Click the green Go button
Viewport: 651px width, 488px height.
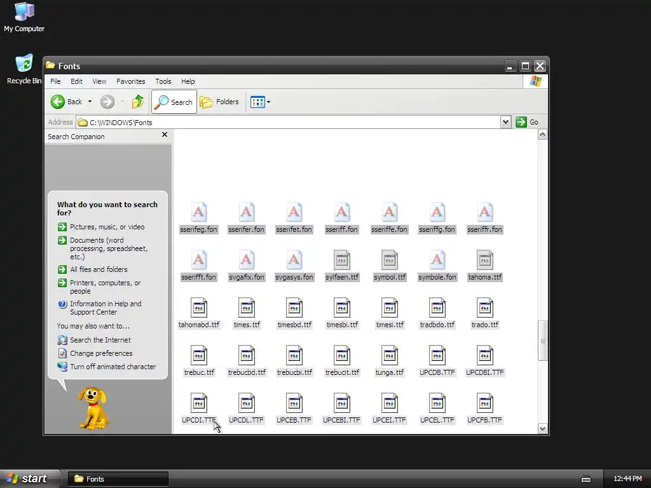click(x=527, y=122)
